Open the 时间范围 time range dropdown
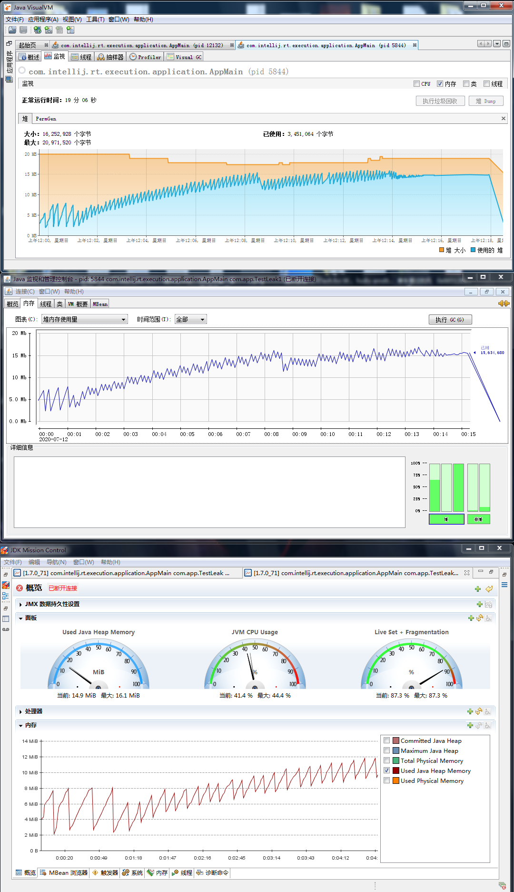This screenshot has height=892, width=514. 190,319
